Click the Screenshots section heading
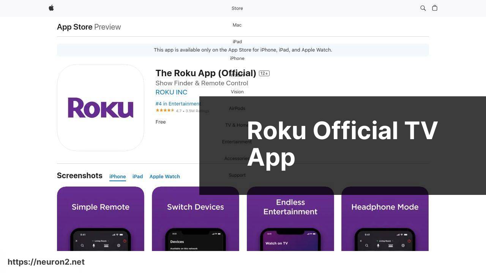The height and width of the screenshot is (273, 486). pyautogui.click(x=80, y=176)
